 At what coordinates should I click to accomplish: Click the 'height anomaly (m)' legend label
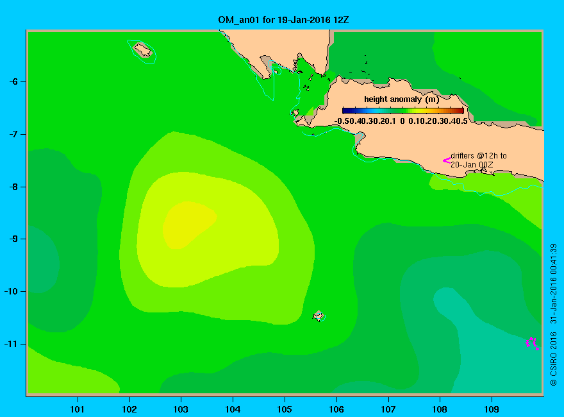[x=401, y=99]
